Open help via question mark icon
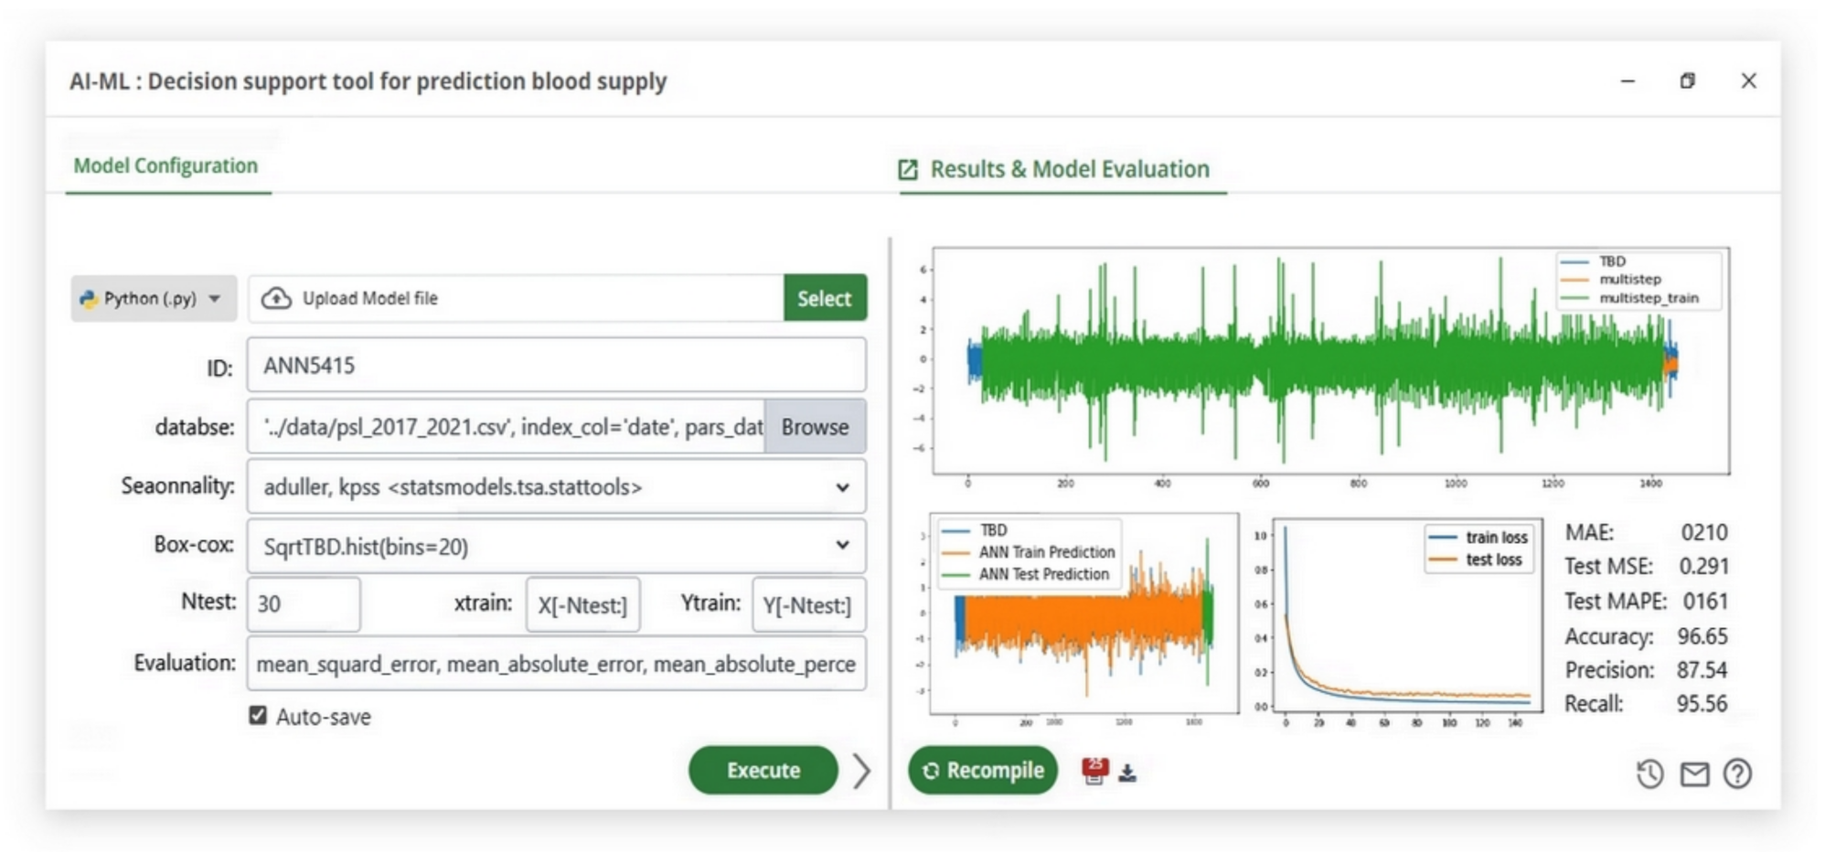The image size is (1825, 863). point(1737,774)
